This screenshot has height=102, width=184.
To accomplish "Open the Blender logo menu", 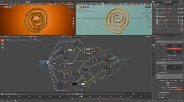I will (2, 2).
